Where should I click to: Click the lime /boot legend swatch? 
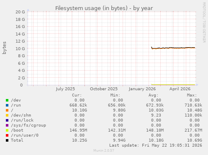click(7, 130)
